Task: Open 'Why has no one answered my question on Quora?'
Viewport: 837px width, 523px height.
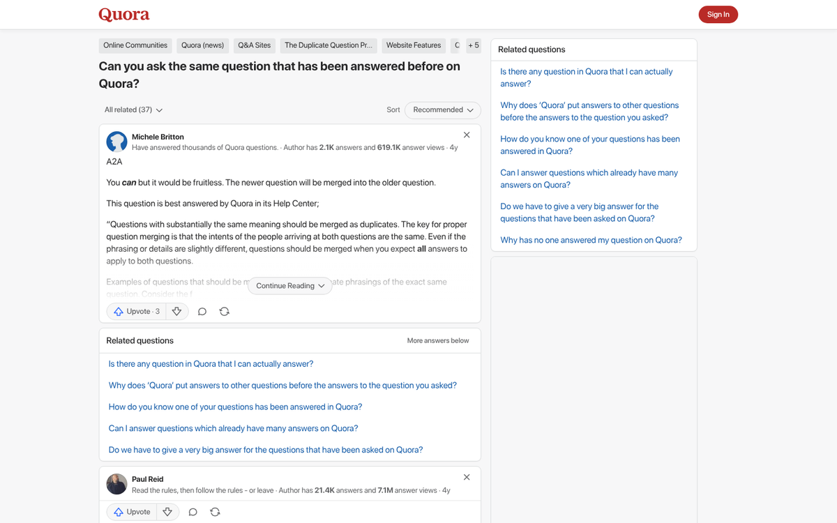Action: (x=592, y=239)
